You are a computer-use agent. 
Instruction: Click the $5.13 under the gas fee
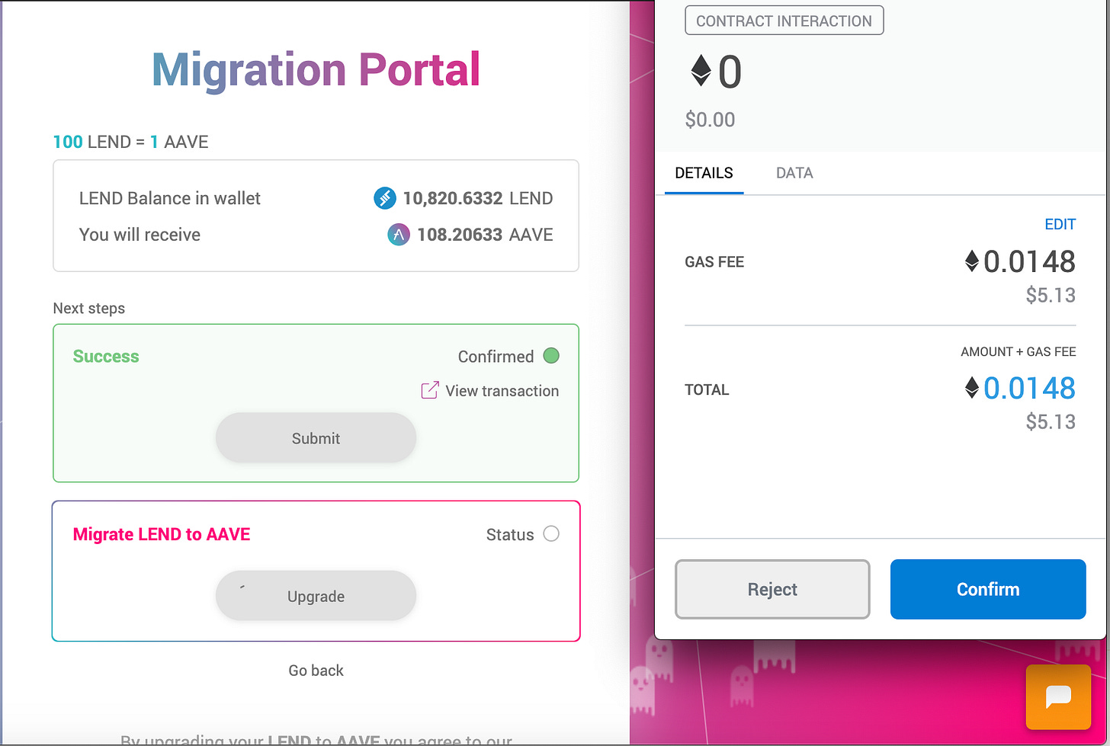click(1051, 295)
